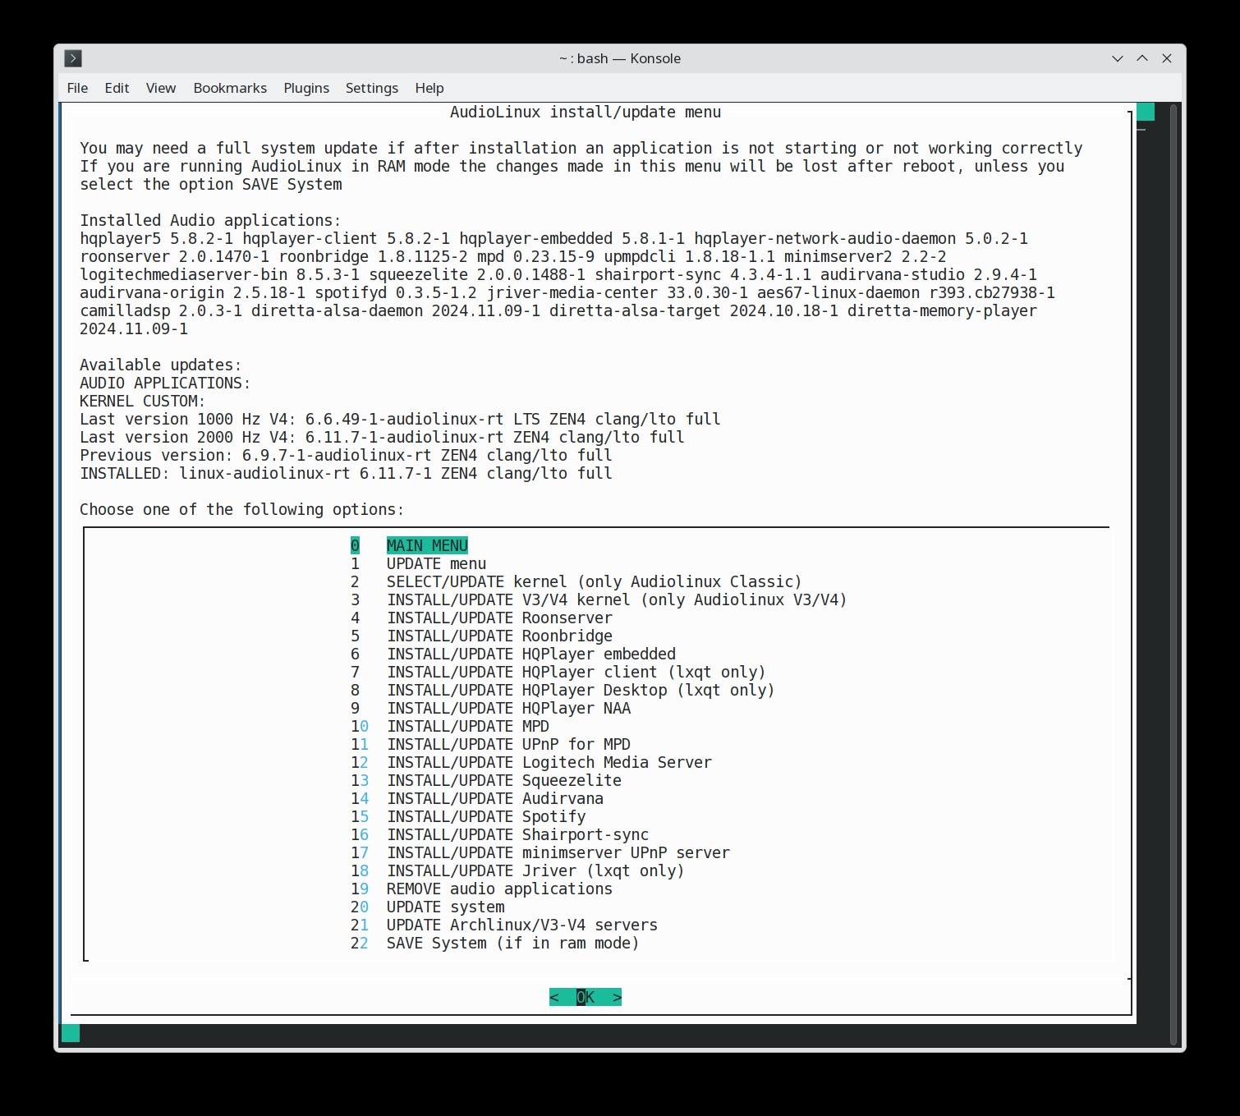The image size is (1240, 1116).
Task: Open the Edit menu
Action: pos(117,88)
